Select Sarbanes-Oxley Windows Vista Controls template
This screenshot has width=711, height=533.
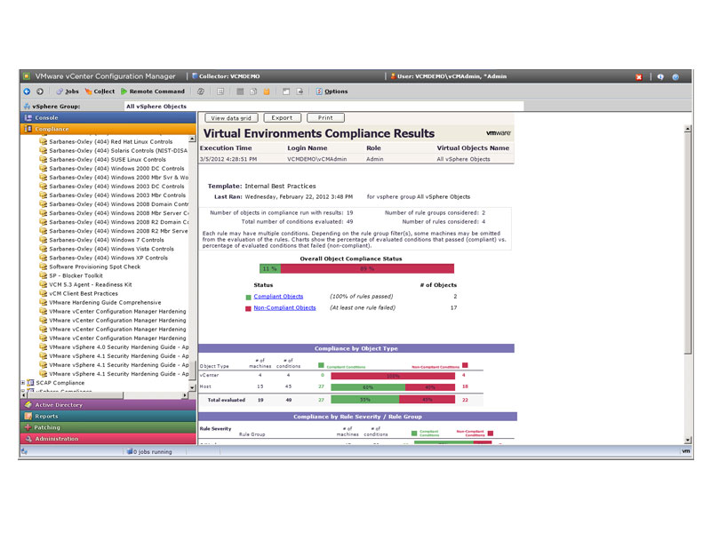click(112, 250)
